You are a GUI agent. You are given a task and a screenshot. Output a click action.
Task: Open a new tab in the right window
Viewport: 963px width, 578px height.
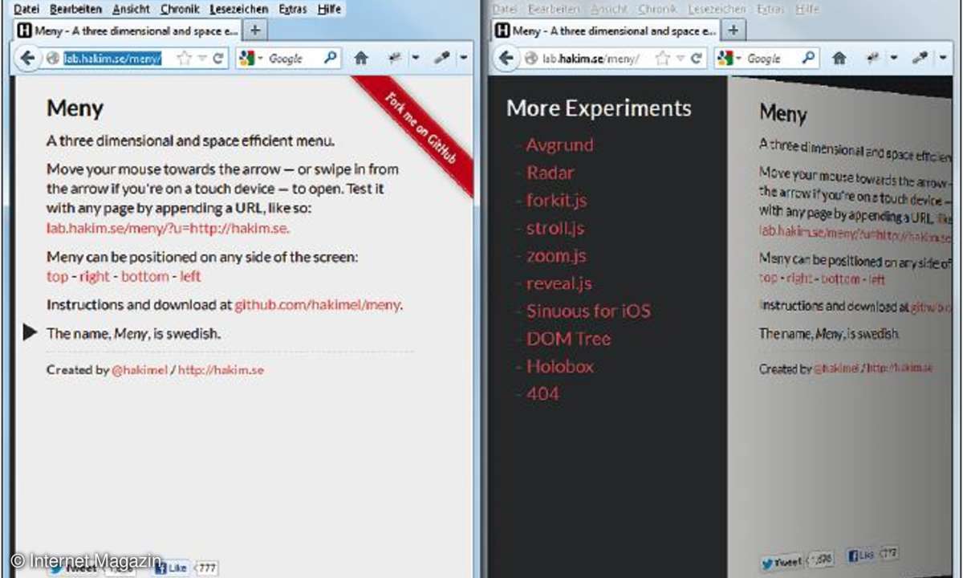pos(733,31)
